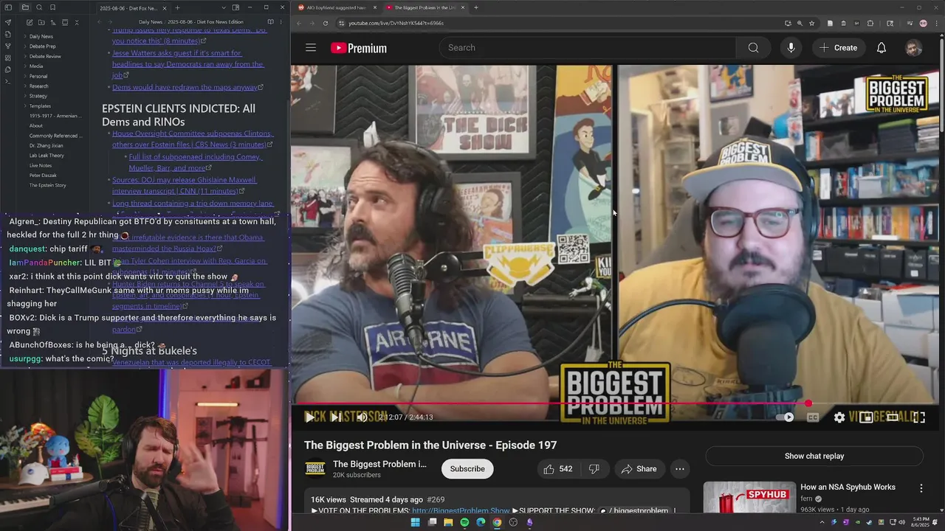Click Windows Start button on taskbar

(415, 522)
